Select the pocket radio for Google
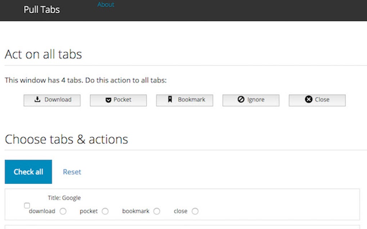Screen dimensions: 367x229 (x=105, y=211)
